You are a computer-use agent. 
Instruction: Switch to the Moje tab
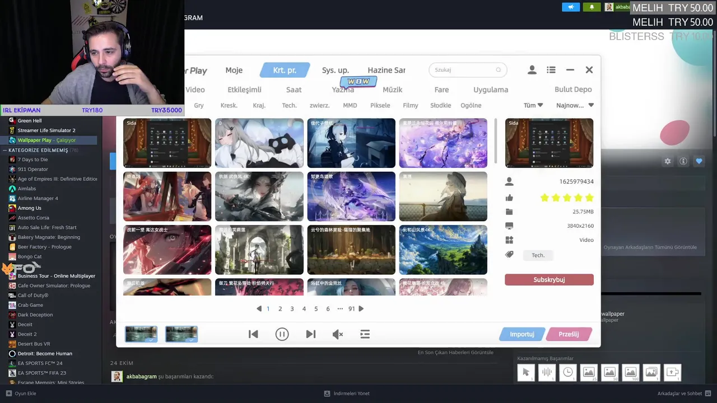(x=234, y=70)
